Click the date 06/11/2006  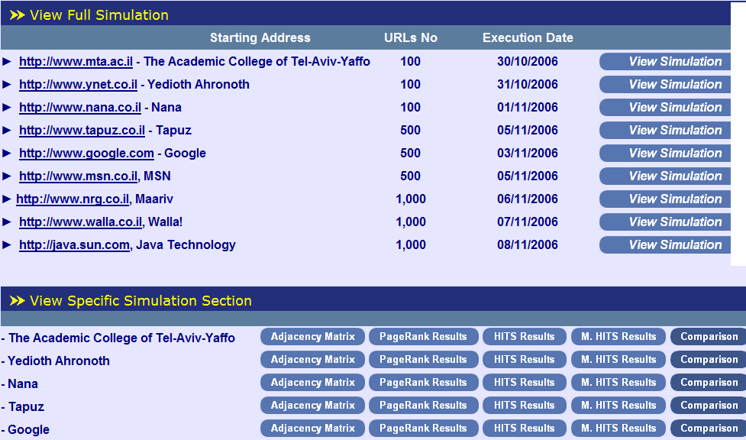(528, 199)
